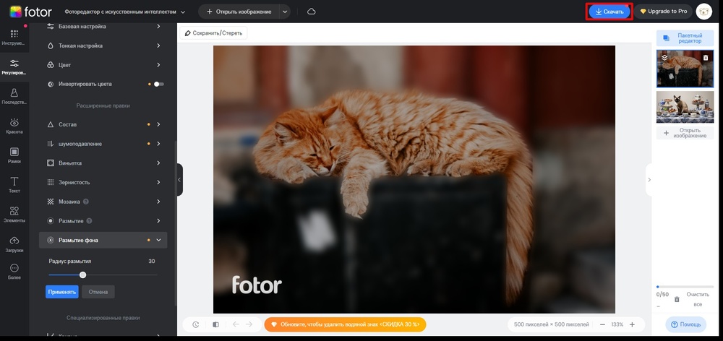The width and height of the screenshot is (723, 341).
Task: Expand the Размытие section
Action: pyautogui.click(x=103, y=221)
